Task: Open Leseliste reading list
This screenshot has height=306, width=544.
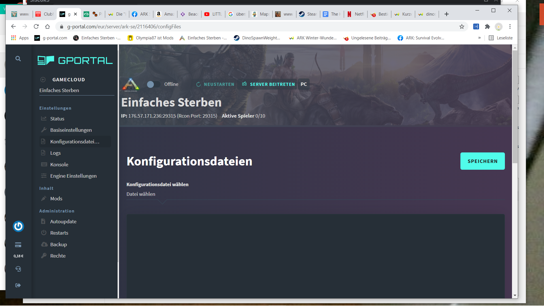Action: [x=501, y=38]
